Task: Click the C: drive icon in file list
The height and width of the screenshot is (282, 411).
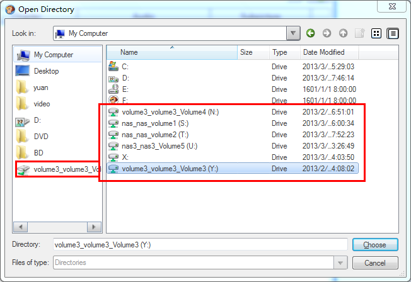Action: pos(113,67)
